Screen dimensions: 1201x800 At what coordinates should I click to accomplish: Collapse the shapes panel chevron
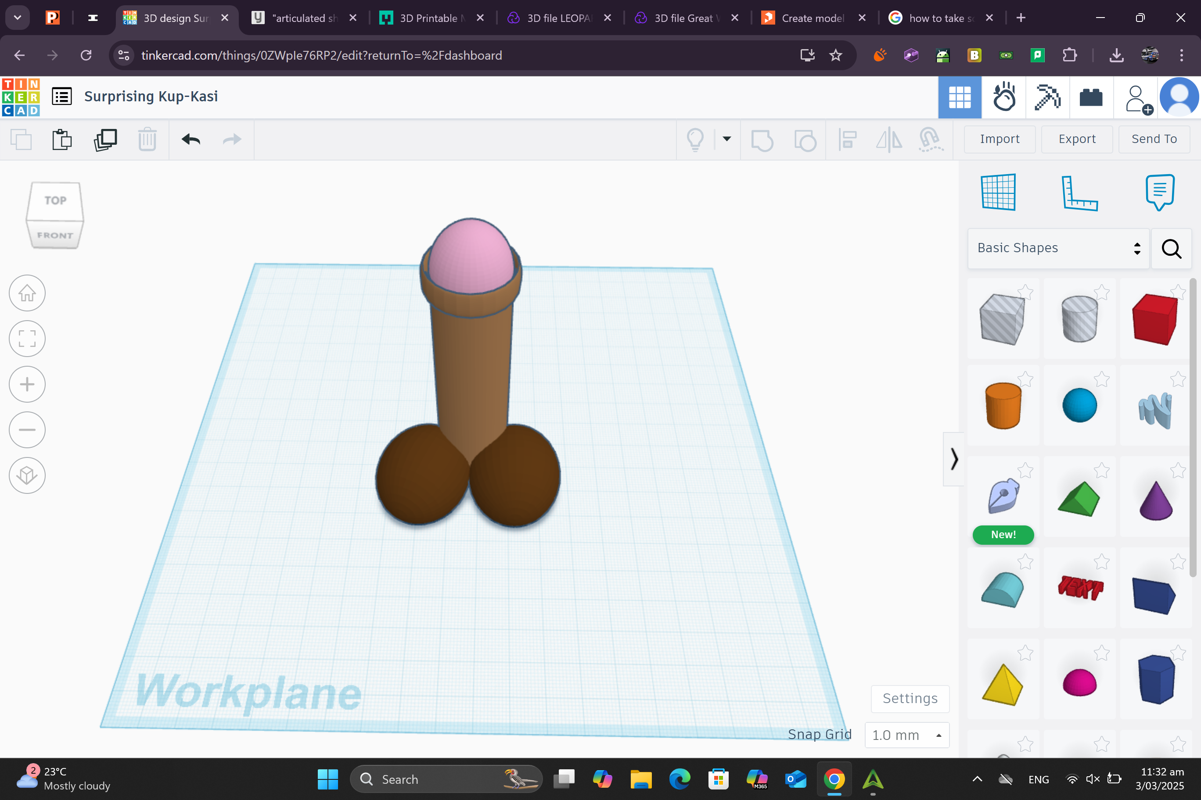(953, 459)
